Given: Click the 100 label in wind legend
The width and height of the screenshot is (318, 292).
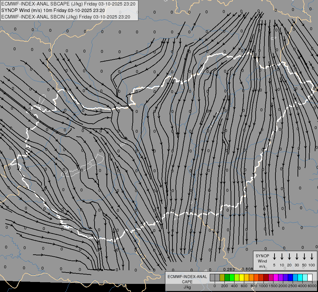Looking at the screenshot, I should [x=312, y=265].
